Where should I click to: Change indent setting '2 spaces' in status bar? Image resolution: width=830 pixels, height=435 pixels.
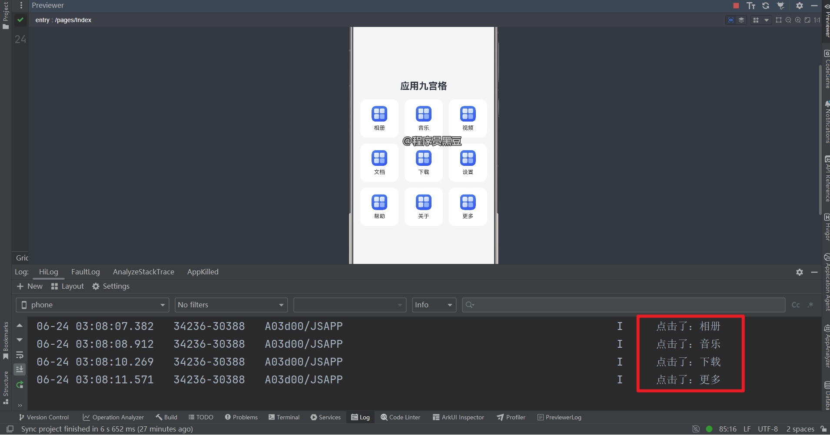[x=800, y=429]
